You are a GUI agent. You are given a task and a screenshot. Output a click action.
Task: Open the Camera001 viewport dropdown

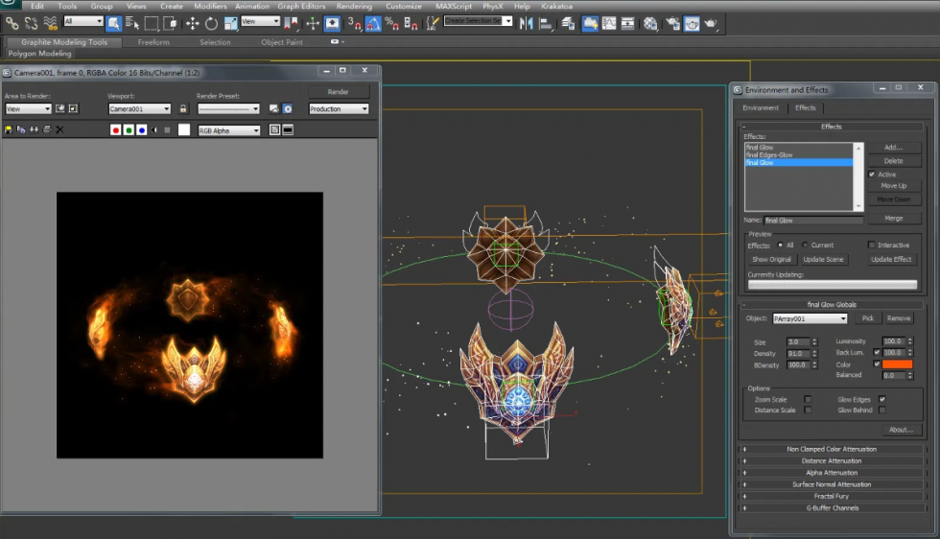pos(140,108)
